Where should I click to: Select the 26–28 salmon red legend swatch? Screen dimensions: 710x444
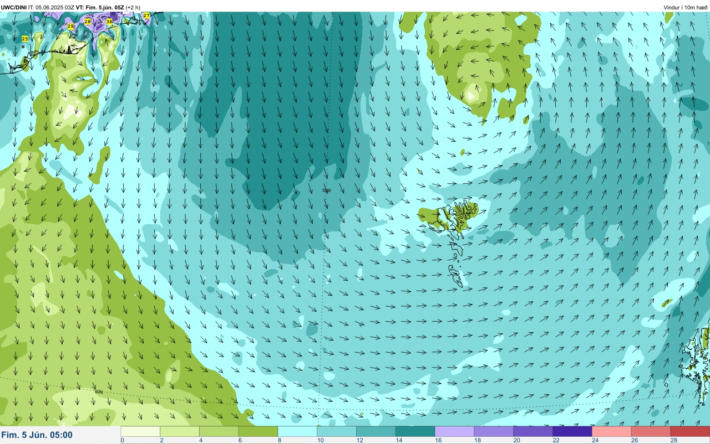pyautogui.click(x=651, y=431)
